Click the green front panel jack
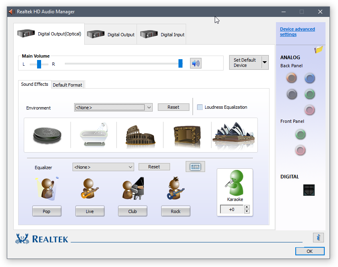 pos(300,135)
